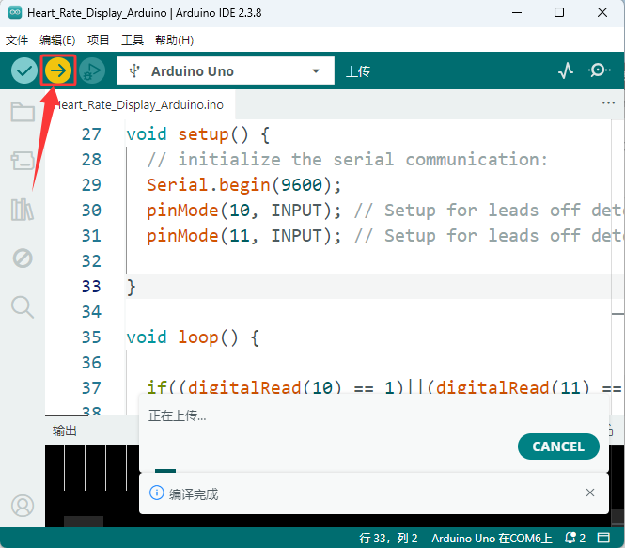
Task: Click the upload progress bar
Action: [165, 471]
